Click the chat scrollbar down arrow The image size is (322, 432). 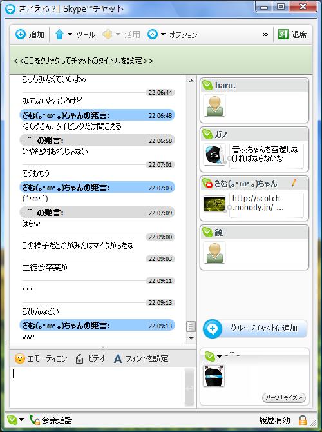point(191,338)
